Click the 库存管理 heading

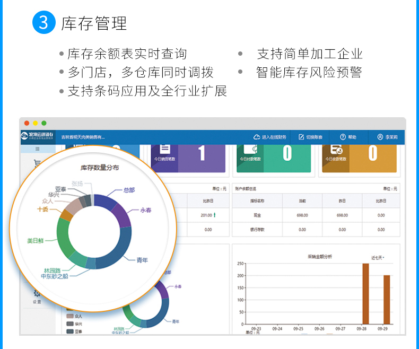point(94,23)
